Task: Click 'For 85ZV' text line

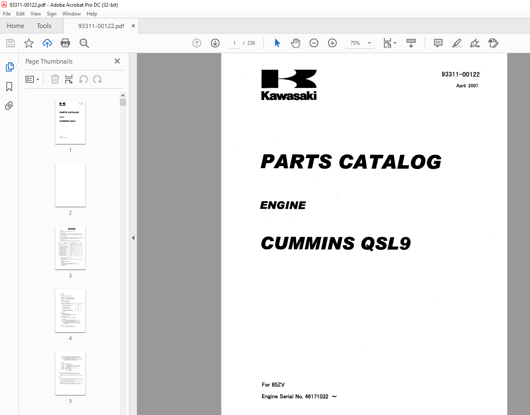Action: 273,385
